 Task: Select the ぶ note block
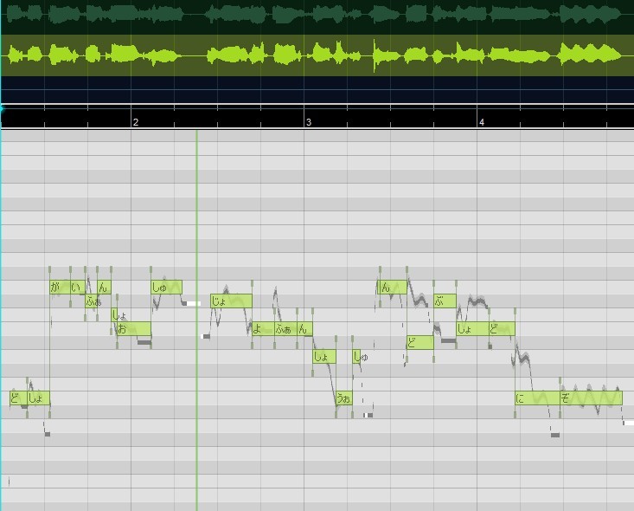click(445, 301)
